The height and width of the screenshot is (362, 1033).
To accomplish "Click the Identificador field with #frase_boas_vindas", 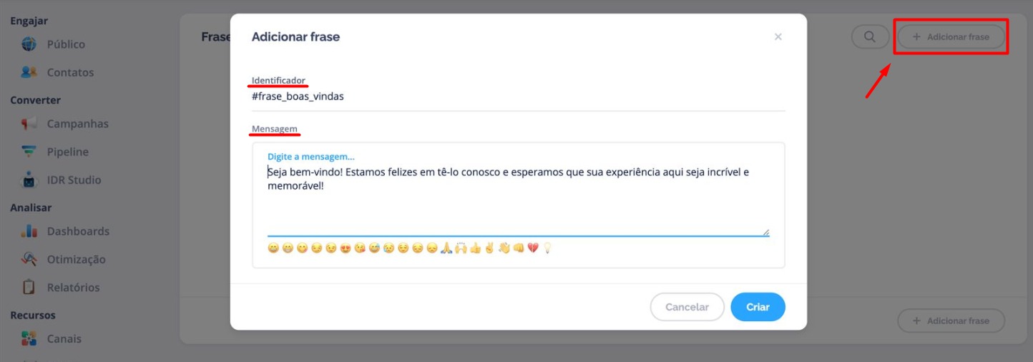I will [519, 97].
